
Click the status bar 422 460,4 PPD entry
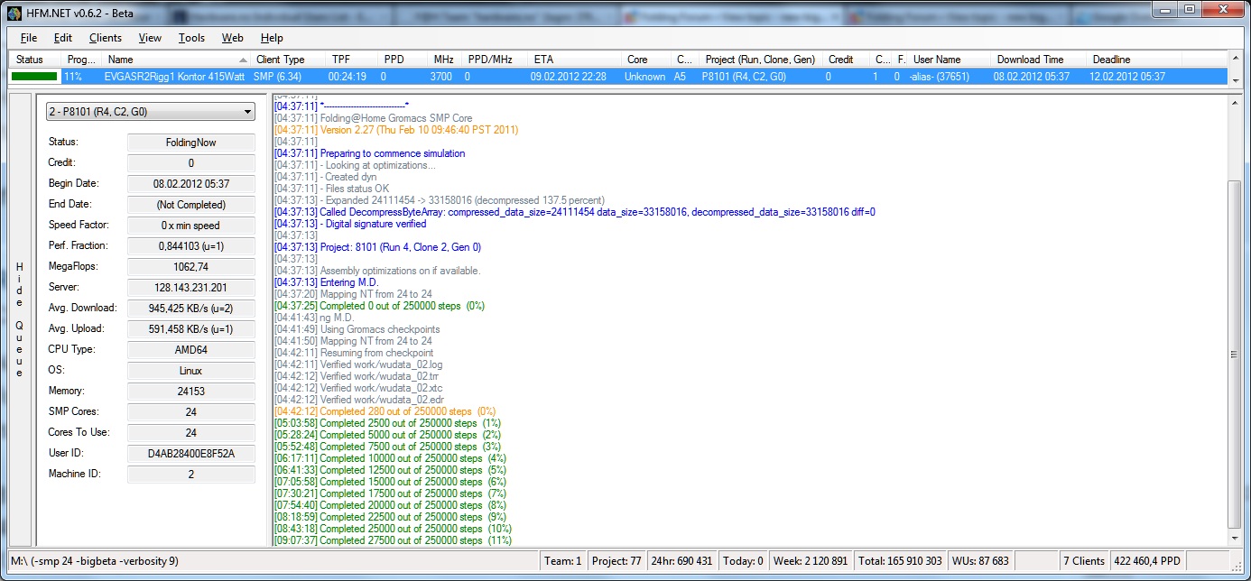1147,561
